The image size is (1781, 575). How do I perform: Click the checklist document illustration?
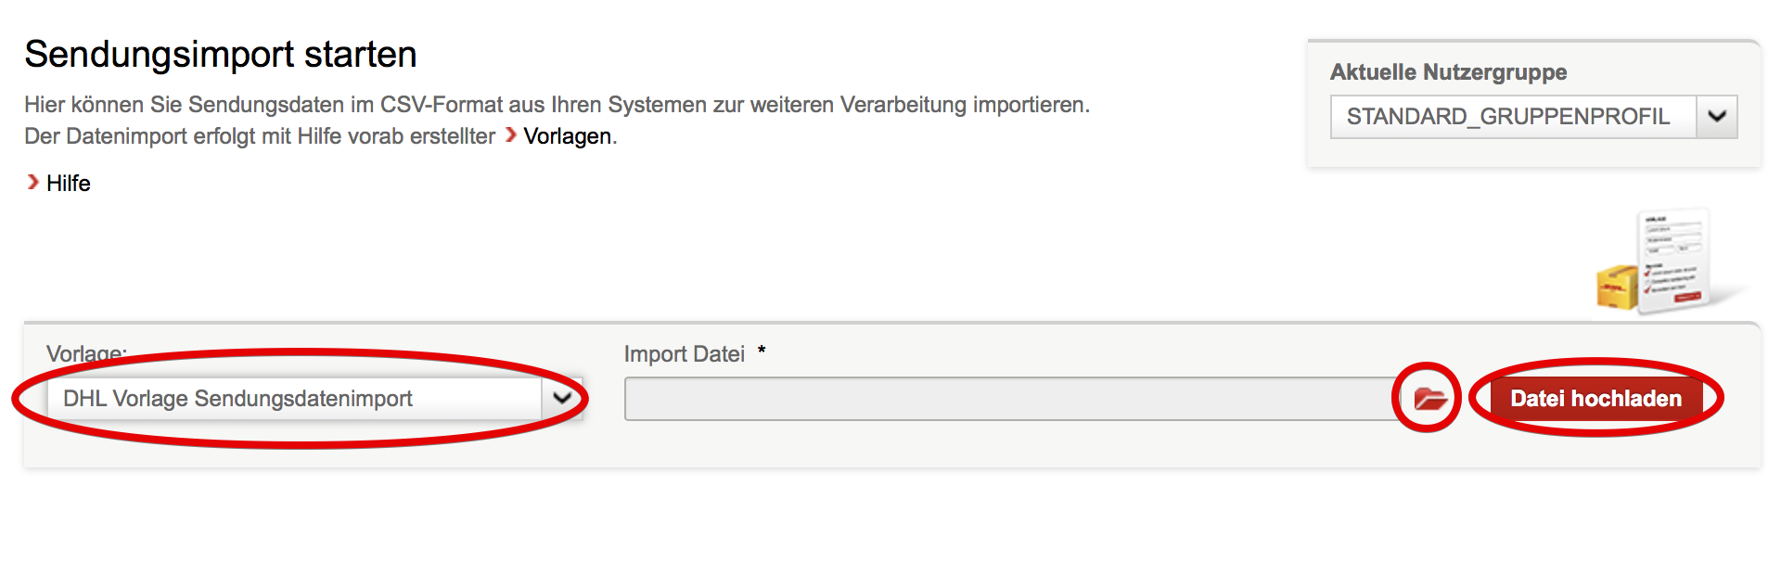[x=1673, y=258]
